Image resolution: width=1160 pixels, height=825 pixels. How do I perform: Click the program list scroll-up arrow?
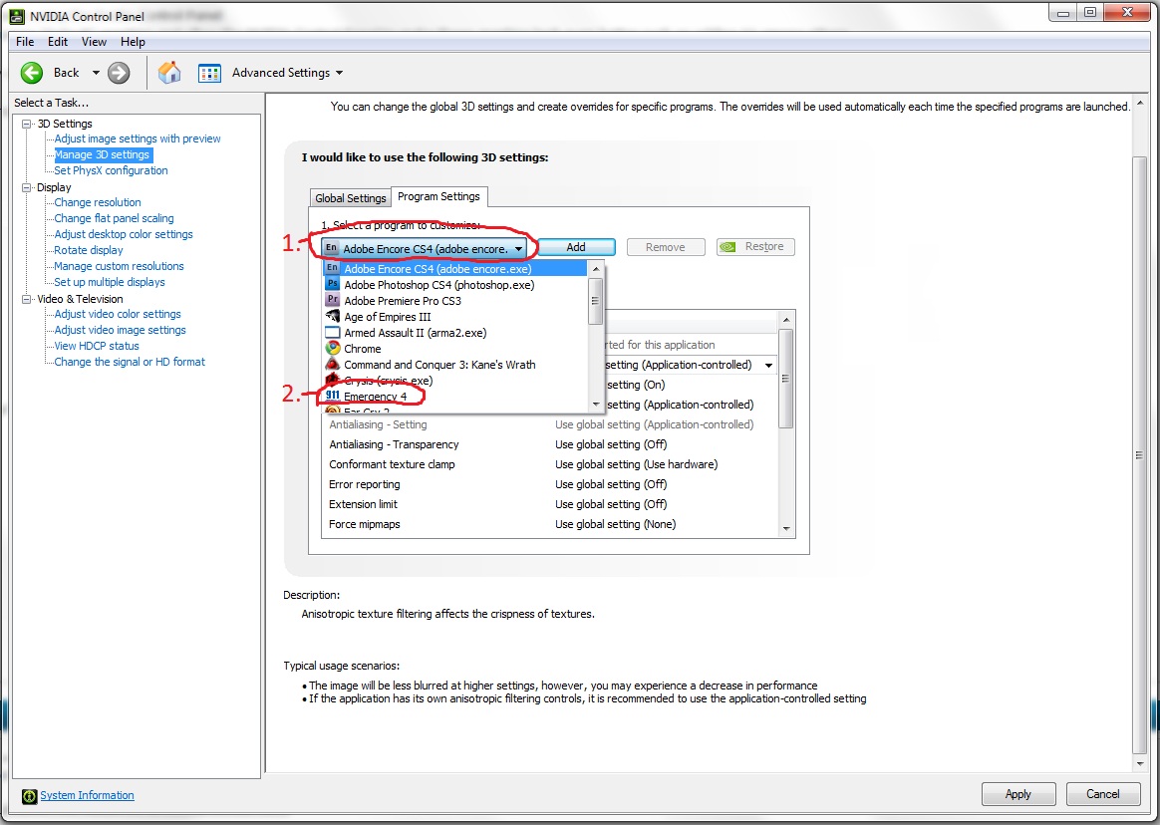click(596, 269)
